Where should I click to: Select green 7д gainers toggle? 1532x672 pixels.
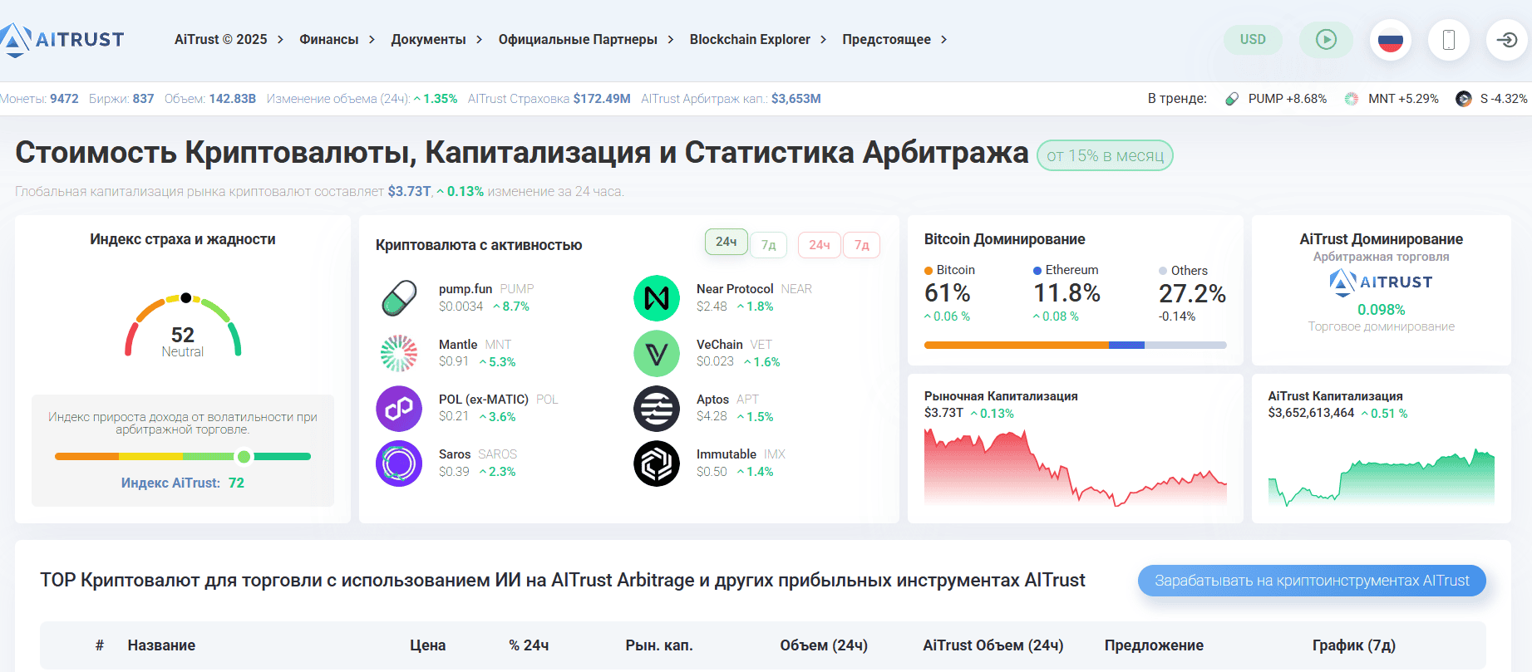(x=769, y=245)
